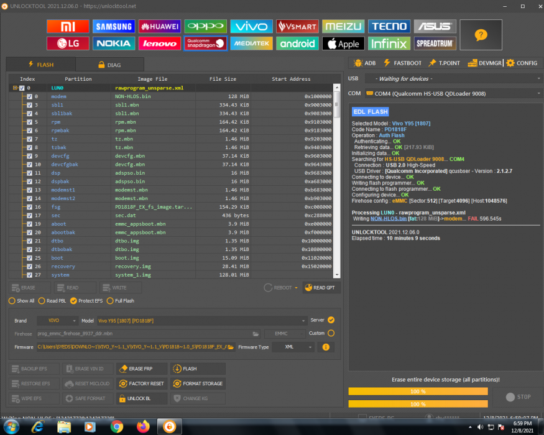Click the firmware info icon
This screenshot has width=544, height=435.
pos(326,347)
